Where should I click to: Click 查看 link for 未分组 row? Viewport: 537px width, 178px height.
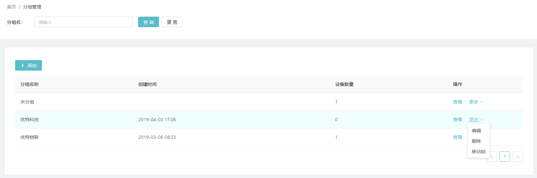458,102
